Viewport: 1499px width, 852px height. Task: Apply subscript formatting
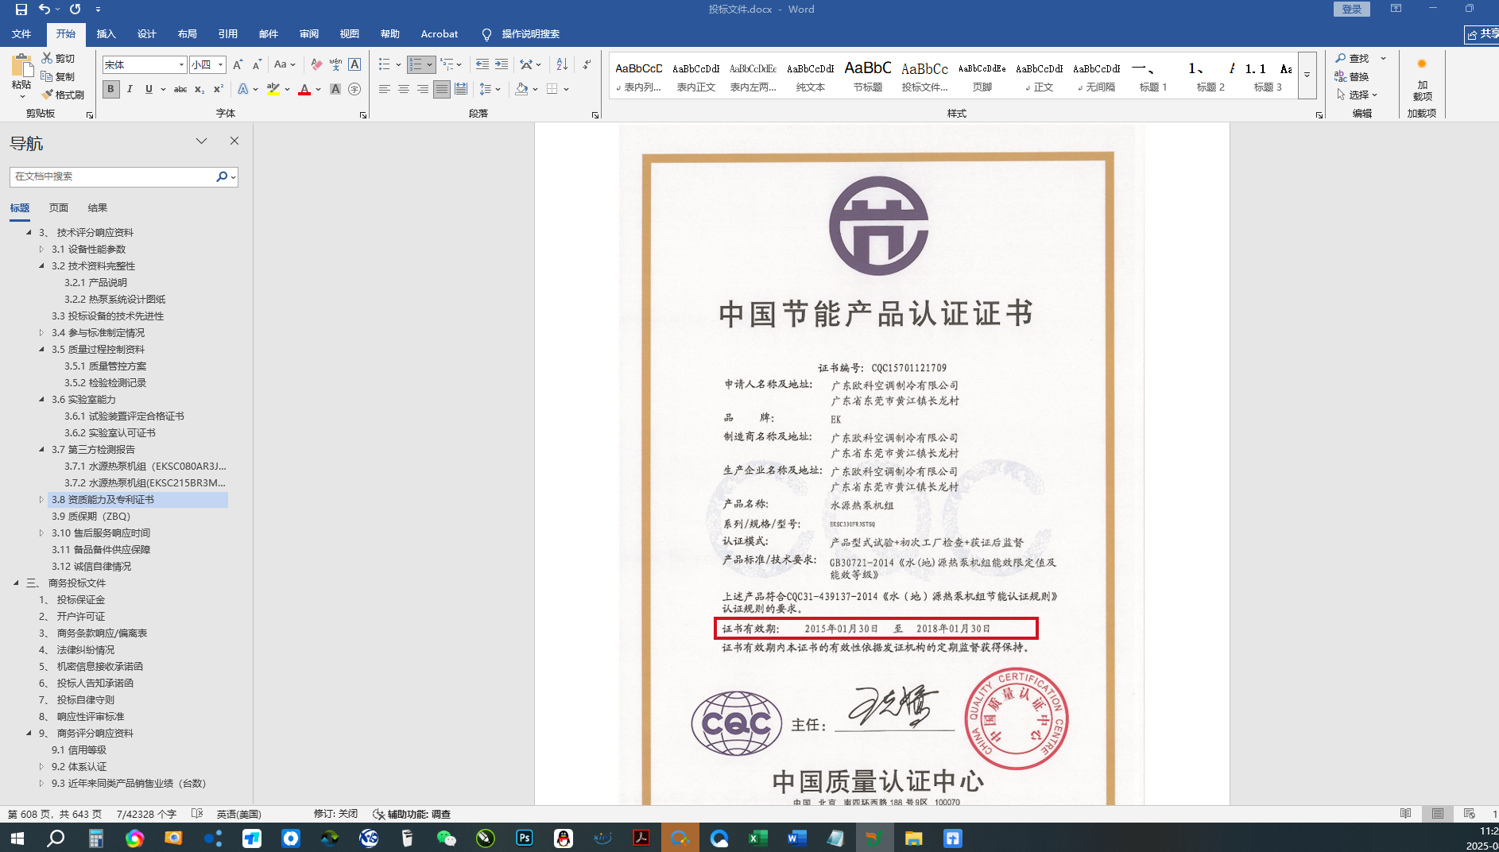click(x=199, y=89)
